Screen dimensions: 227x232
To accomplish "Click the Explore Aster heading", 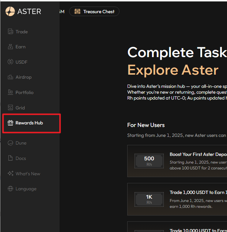I will point(173,70).
